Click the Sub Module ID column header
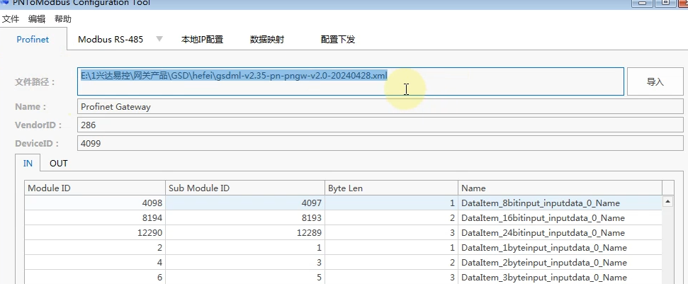Viewport: 688px width, 284px height. [245, 188]
